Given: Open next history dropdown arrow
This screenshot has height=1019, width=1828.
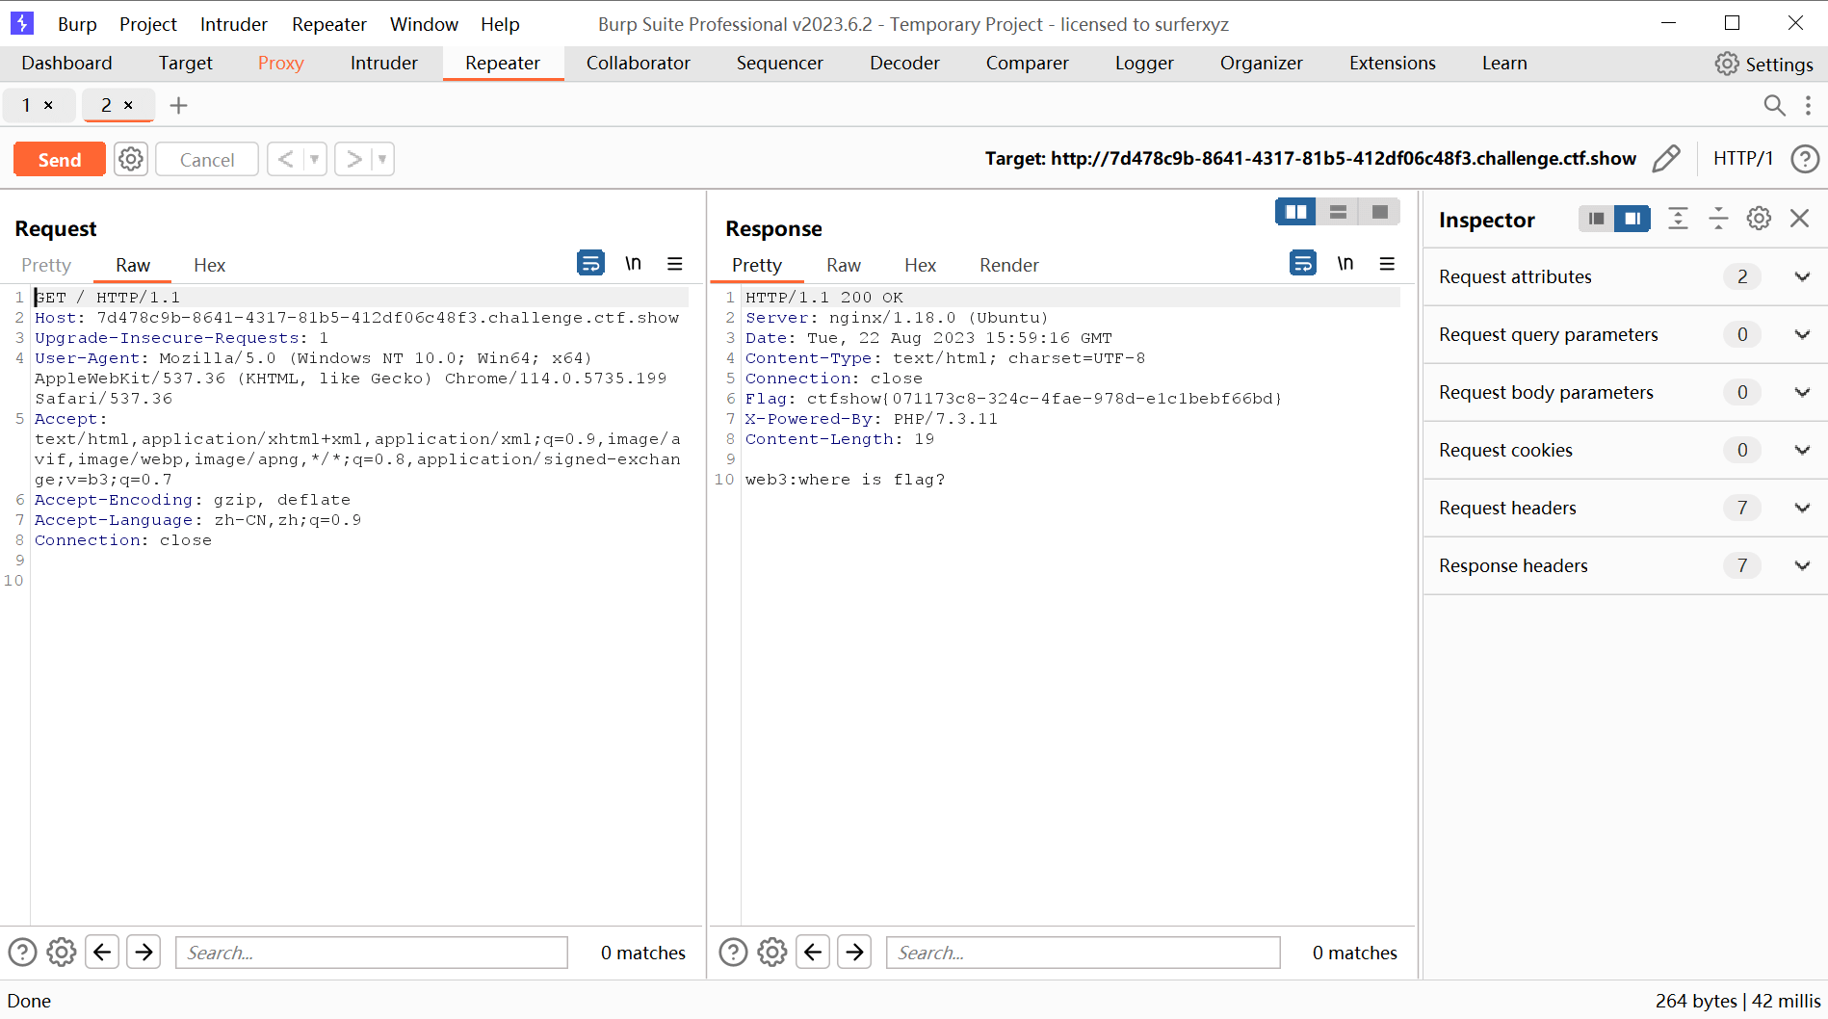Looking at the screenshot, I should [382, 159].
